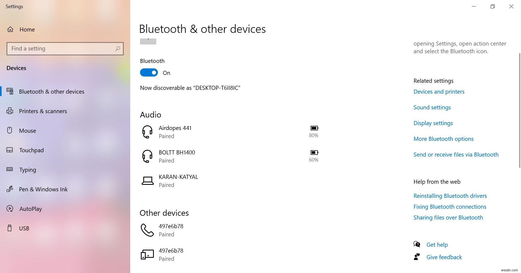This screenshot has width=521, height=273.
Task: Click Sound settings under Related settings
Action: (x=432, y=107)
